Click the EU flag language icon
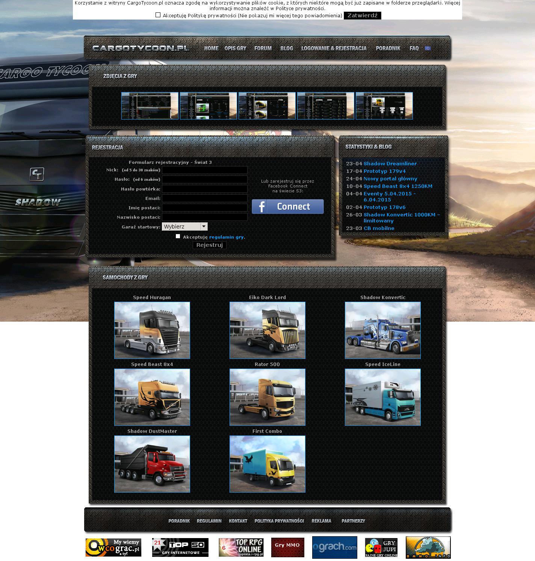535x561 pixels. (x=428, y=48)
